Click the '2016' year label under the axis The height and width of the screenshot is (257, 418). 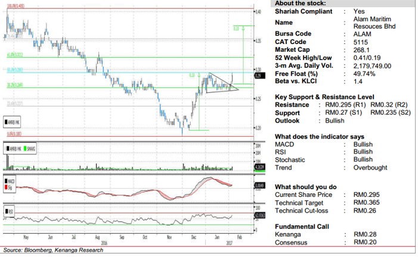click(x=104, y=243)
